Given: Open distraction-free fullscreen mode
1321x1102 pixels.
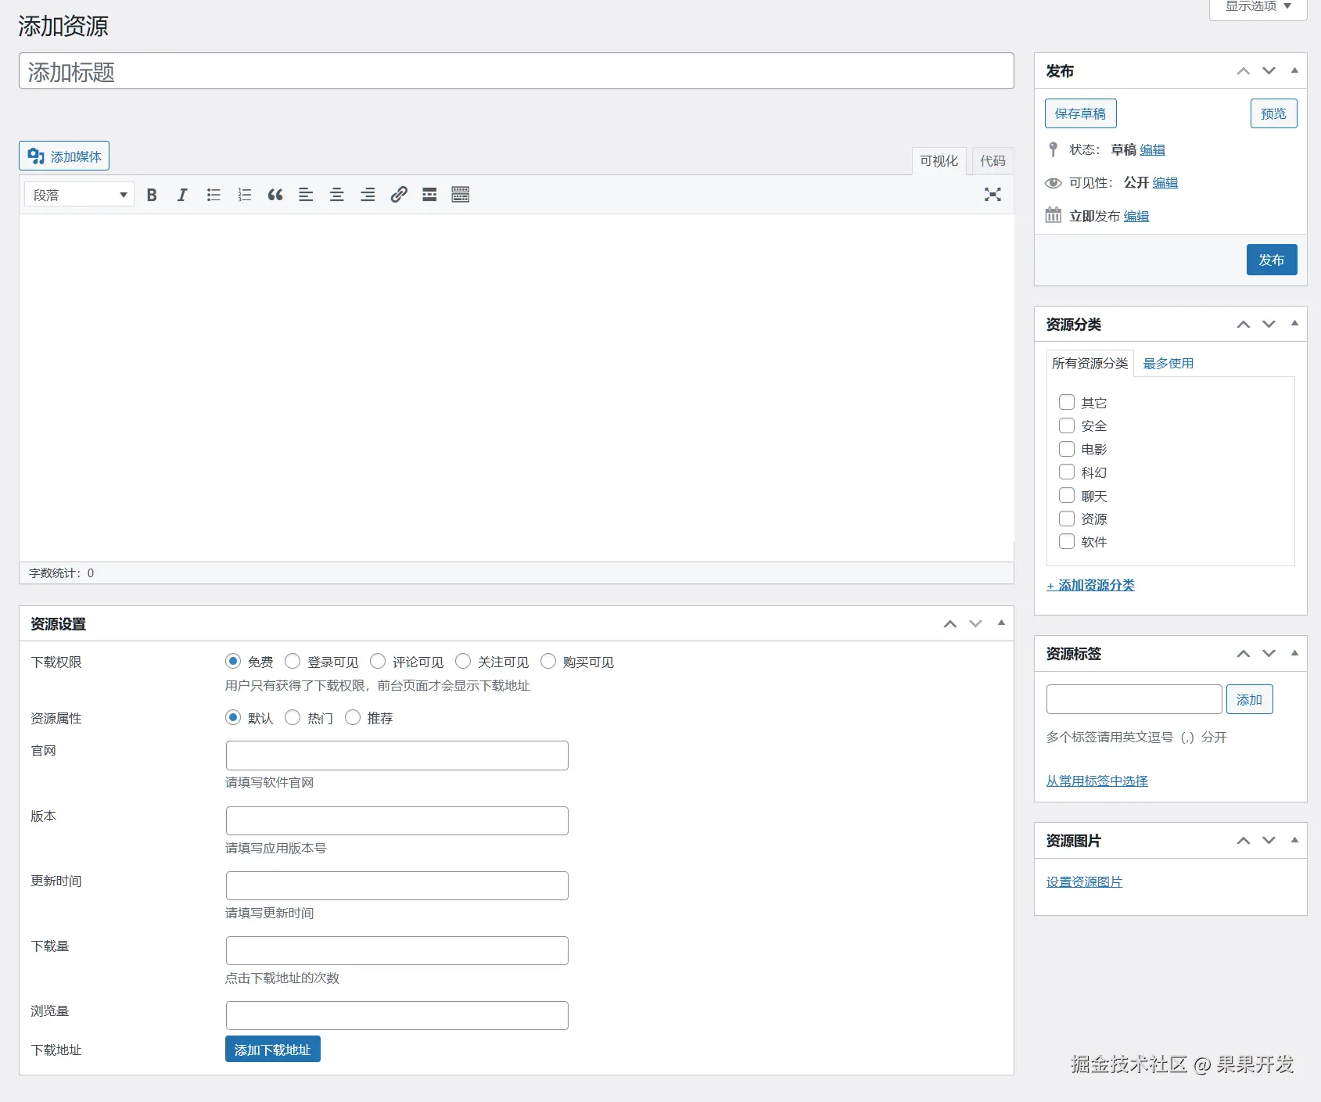Looking at the screenshot, I should click(993, 195).
